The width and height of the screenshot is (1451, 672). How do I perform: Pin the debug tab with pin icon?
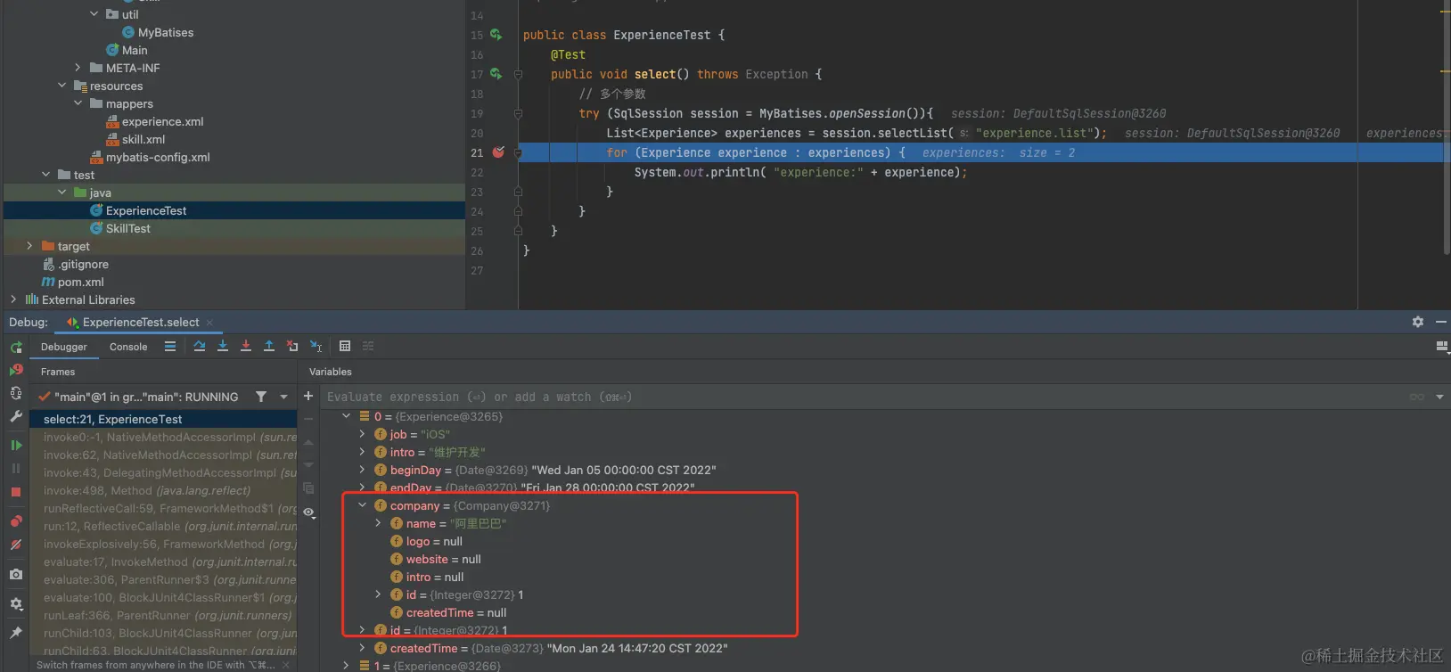click(16, 633)
